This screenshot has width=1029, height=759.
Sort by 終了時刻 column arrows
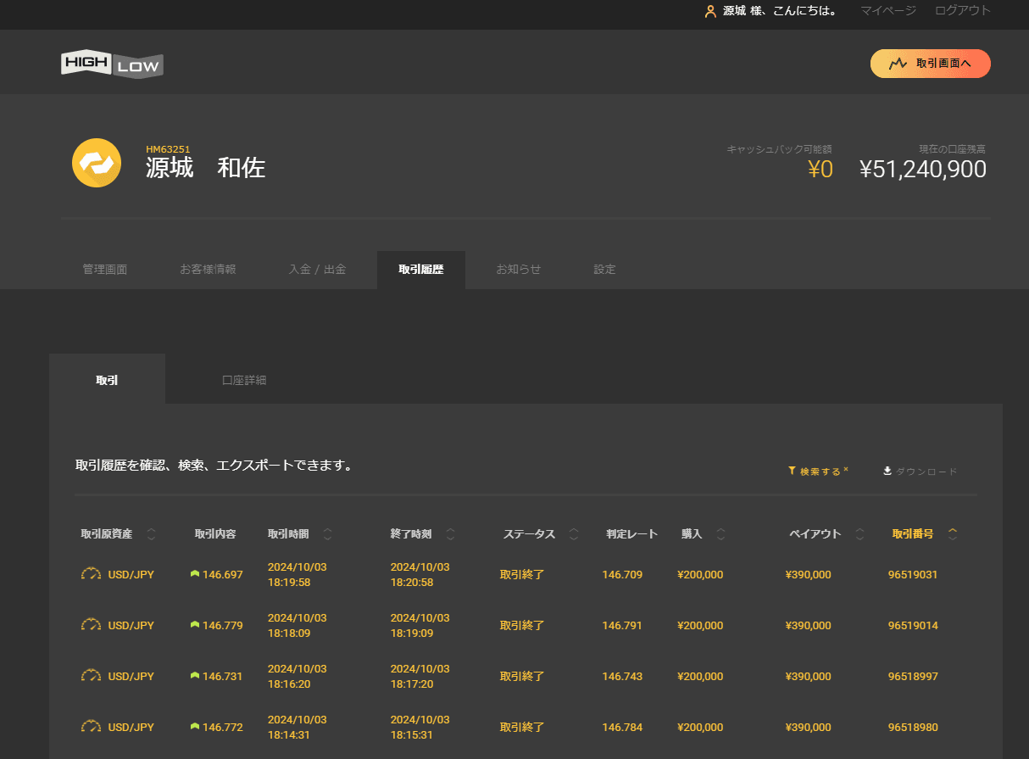pyautogui.click(x=450, y=534)
